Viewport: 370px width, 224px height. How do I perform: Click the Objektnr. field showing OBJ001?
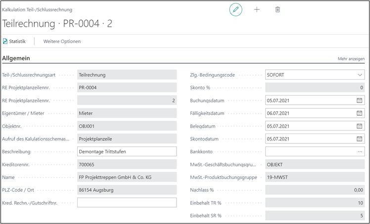tap(127, 126)
